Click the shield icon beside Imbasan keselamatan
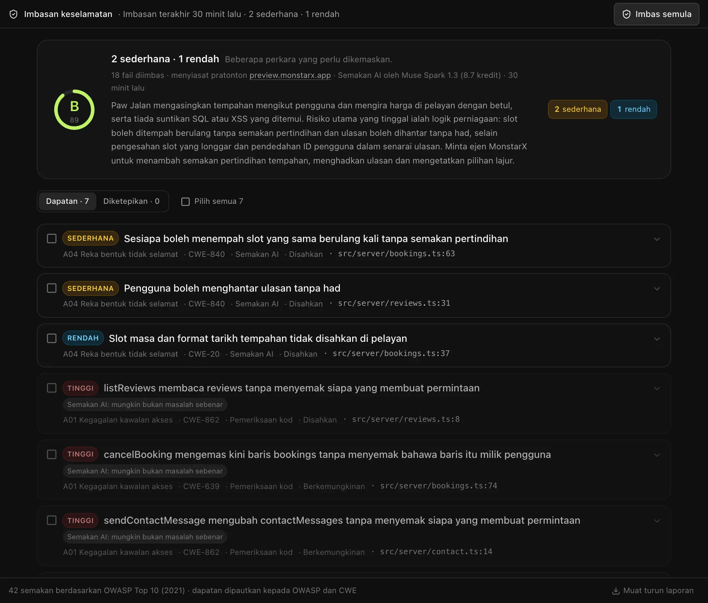 (13, 14)
